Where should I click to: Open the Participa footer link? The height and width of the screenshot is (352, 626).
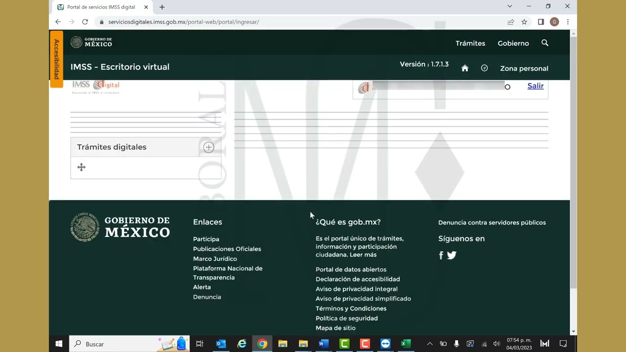(x=206, y=239)
